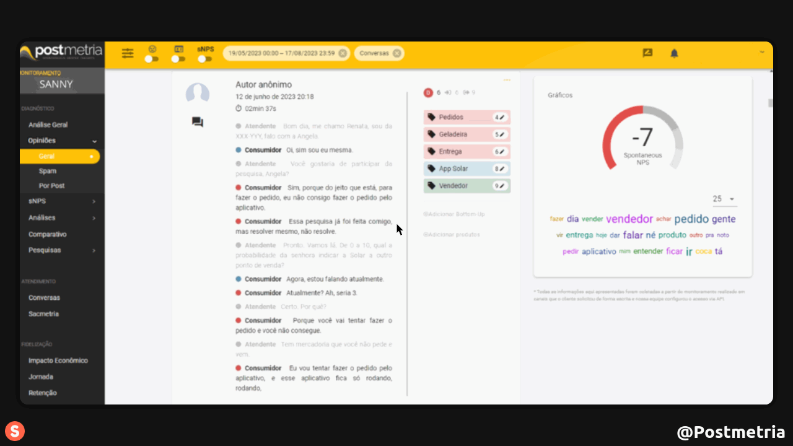Screen dimensions: 793x446
Task: Open the three-dots menu on conversation card
Action: (x=507, y=80)
